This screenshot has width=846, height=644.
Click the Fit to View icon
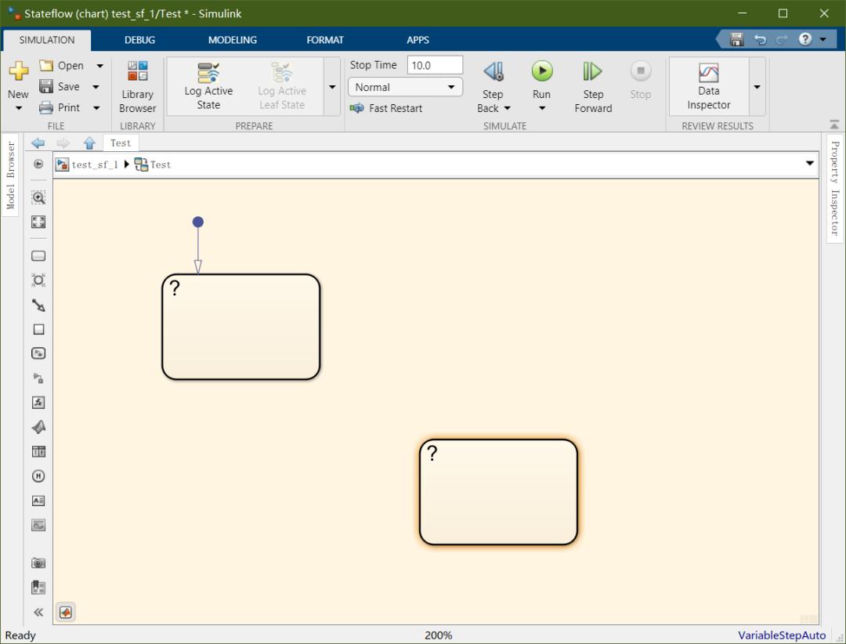38,222
